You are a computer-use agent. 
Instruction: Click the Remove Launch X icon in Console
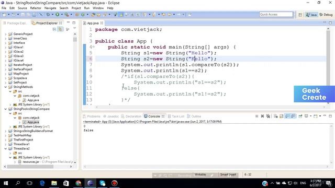tap(262, 116)
